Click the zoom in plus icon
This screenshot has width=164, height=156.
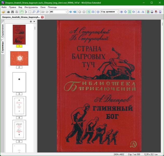click(121, 12)
